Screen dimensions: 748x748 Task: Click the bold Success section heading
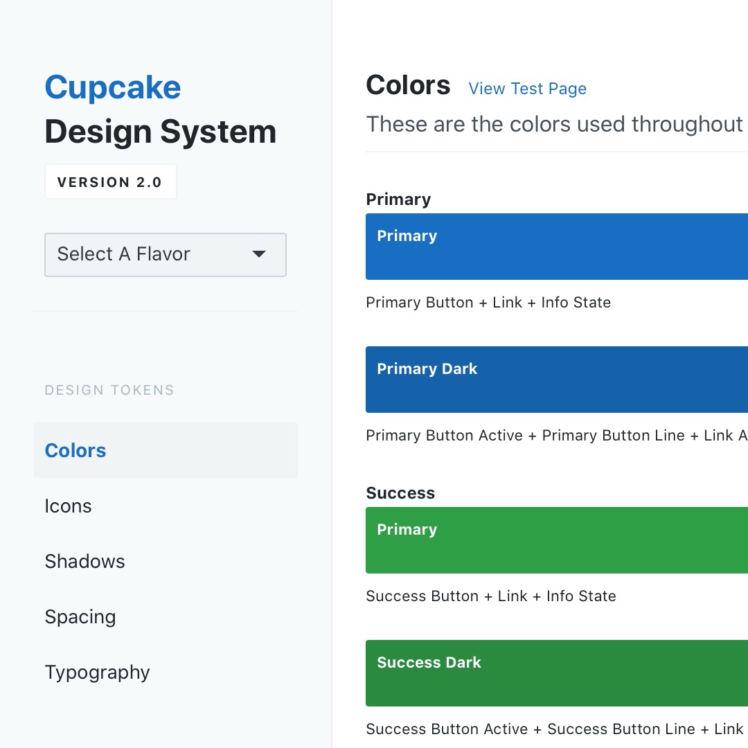point(400,493)
